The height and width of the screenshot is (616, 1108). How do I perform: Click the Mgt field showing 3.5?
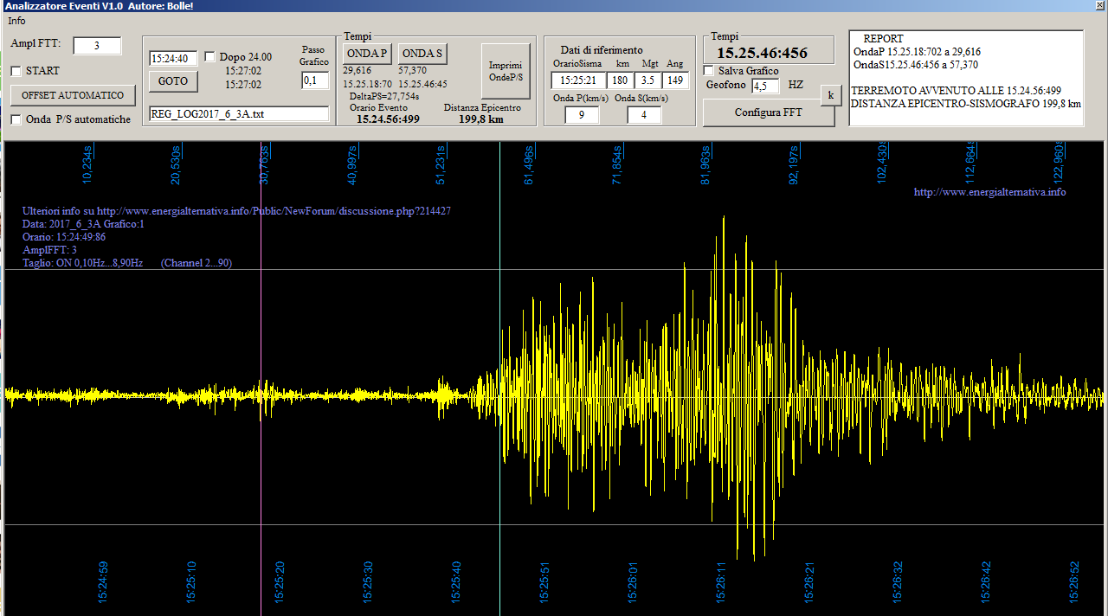pyautogui.click(x=648, y=80)
